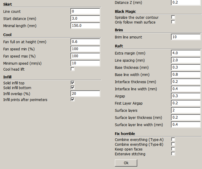This screenshot has width=202, height=169.
Task: Disable Solid infill top checkbox
Action: tap(73, 83)
